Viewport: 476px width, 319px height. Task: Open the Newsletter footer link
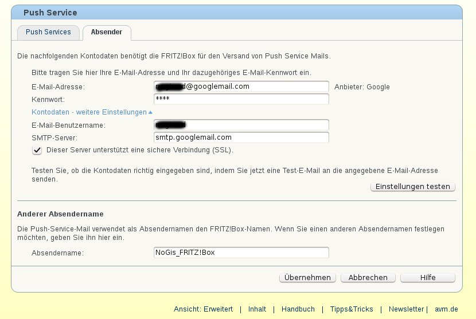click(x=406, y=309)
